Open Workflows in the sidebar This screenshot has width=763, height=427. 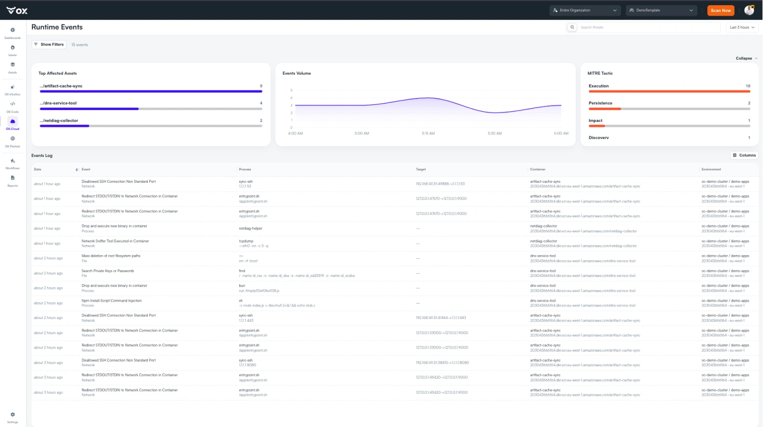pos(12,164)
